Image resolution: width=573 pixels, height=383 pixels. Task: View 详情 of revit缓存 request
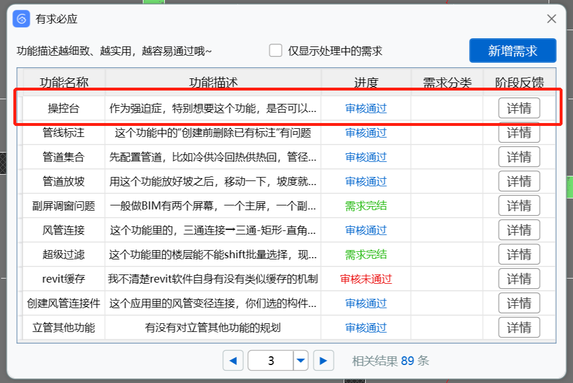pos(519,279)
